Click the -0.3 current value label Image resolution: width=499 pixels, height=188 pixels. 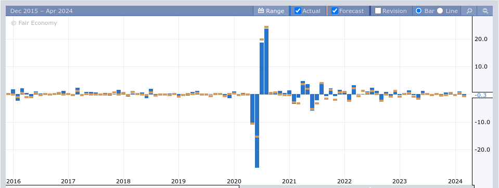point(481,95)
